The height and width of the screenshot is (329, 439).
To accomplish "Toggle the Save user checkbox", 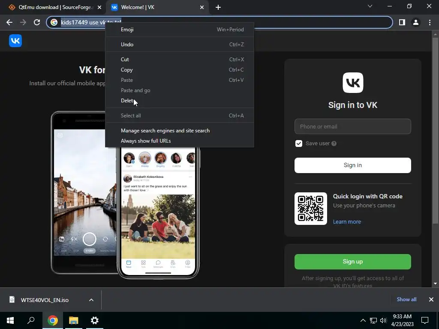I will tap(299, 144).
